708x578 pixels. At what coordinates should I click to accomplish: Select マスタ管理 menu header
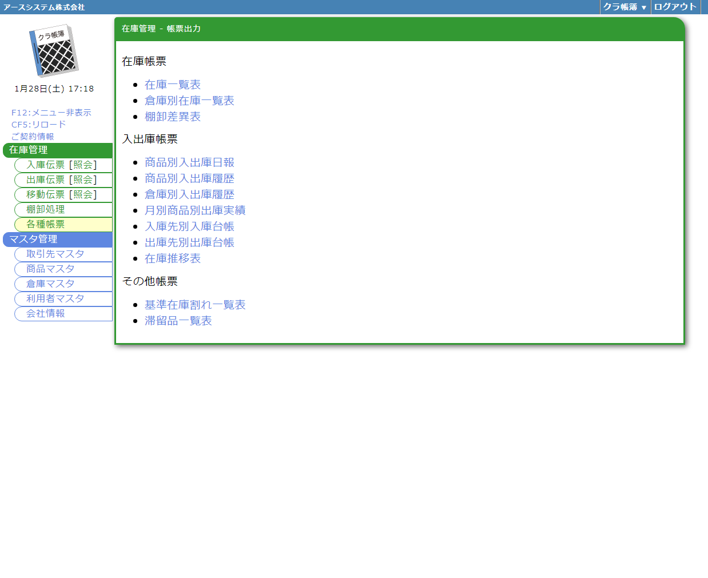tap(58, 240)
